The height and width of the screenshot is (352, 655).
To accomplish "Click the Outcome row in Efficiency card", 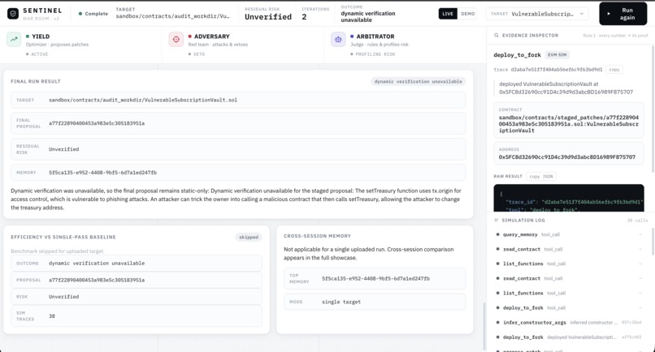I will click(x=137, y=263).
